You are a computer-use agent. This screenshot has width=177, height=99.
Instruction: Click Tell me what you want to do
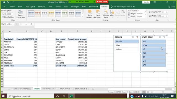coord(124,7)
